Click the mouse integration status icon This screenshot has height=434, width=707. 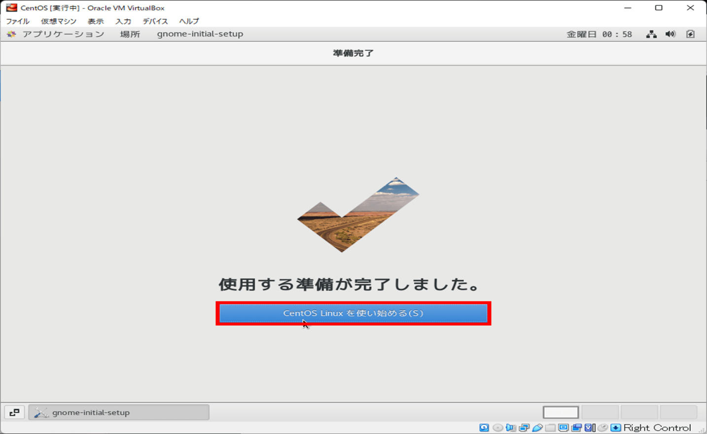pos(602,428)
